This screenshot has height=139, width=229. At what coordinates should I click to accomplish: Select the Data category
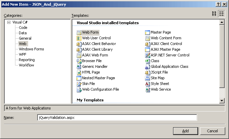[23, 33]
